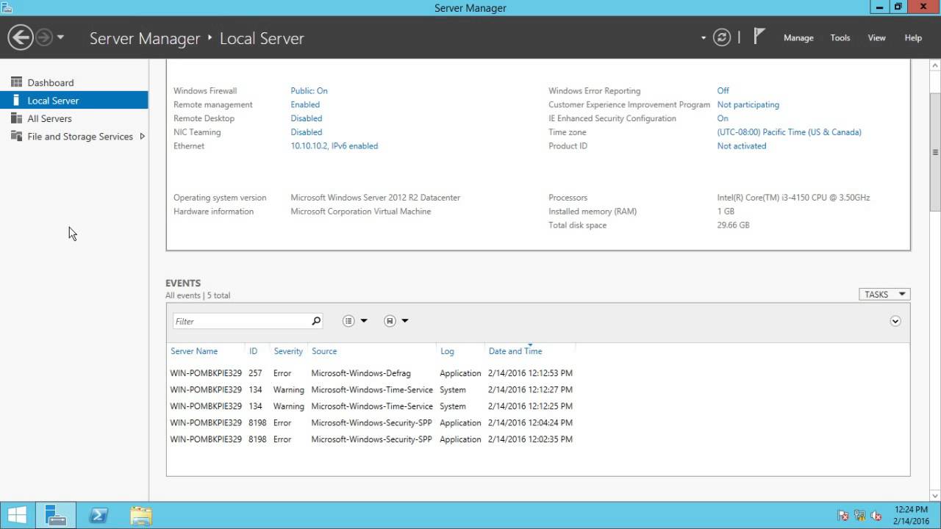
Task: Expand File and Storage Services arrow
Action: 142,136
